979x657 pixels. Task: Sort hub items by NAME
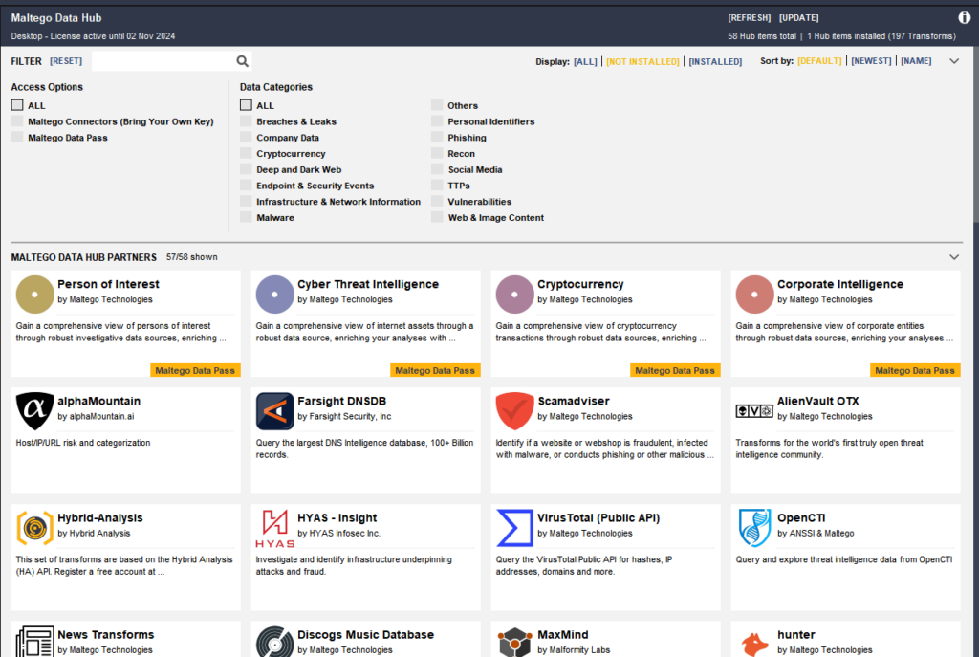pos(916,60)
